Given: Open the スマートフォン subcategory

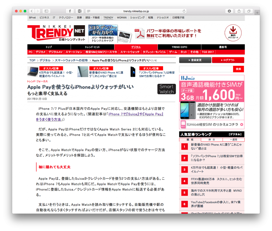Looking at the screenshot, I should 74,52.
